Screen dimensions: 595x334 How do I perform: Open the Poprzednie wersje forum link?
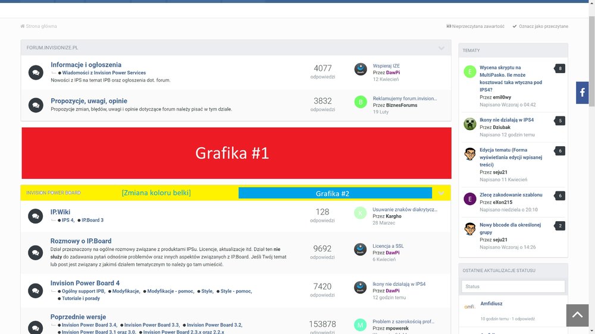pyautogui.click(x=78, y=317)
